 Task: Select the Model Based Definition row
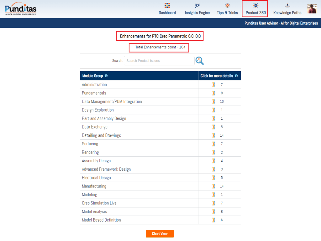[101, 220]
